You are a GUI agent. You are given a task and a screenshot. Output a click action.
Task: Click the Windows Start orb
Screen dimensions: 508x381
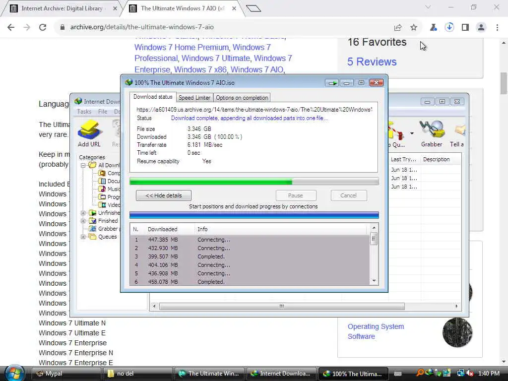14,373
